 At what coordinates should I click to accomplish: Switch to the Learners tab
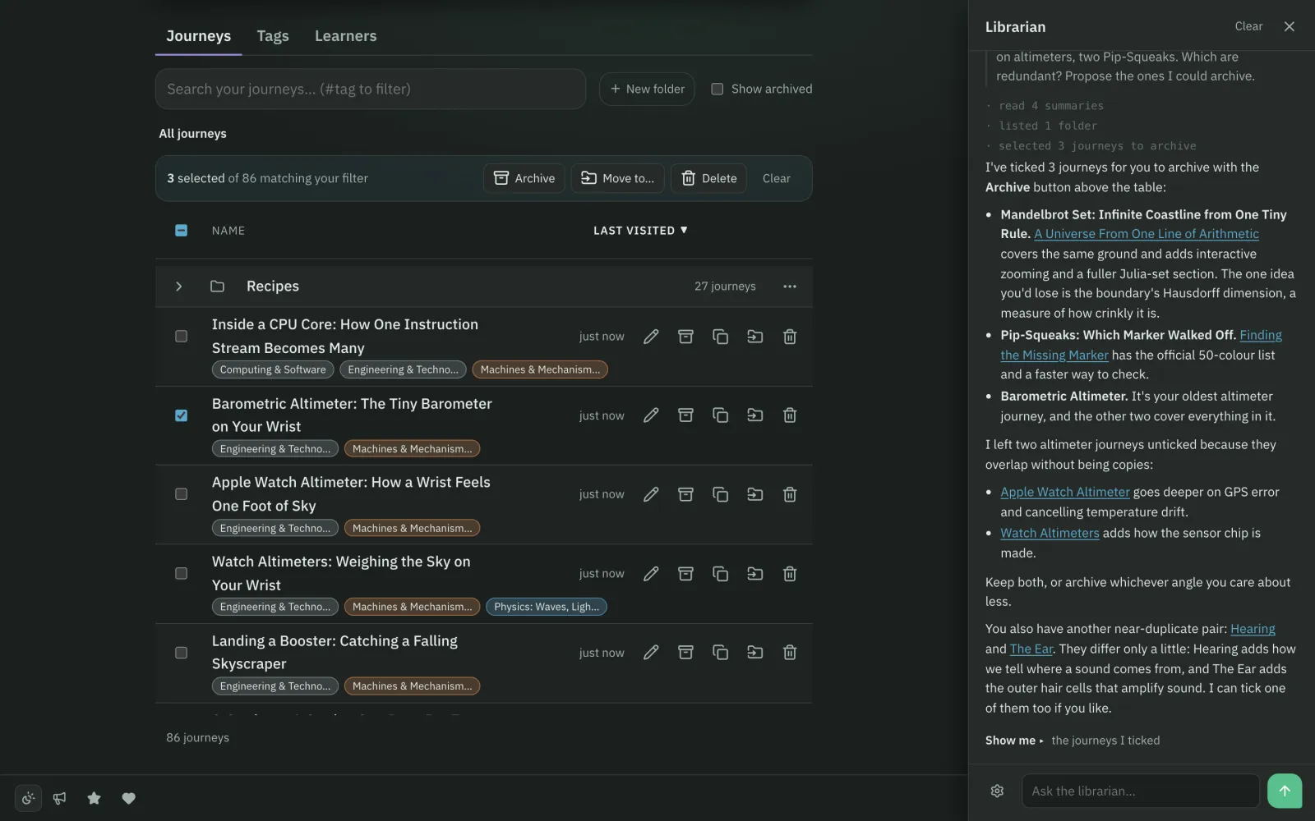click(346, 36)
